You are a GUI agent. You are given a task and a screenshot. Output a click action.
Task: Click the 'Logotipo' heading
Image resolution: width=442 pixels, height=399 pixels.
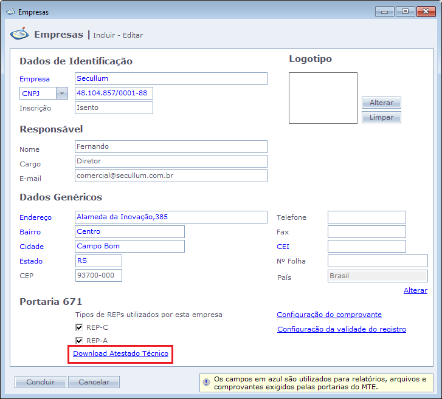click(310, 59)
